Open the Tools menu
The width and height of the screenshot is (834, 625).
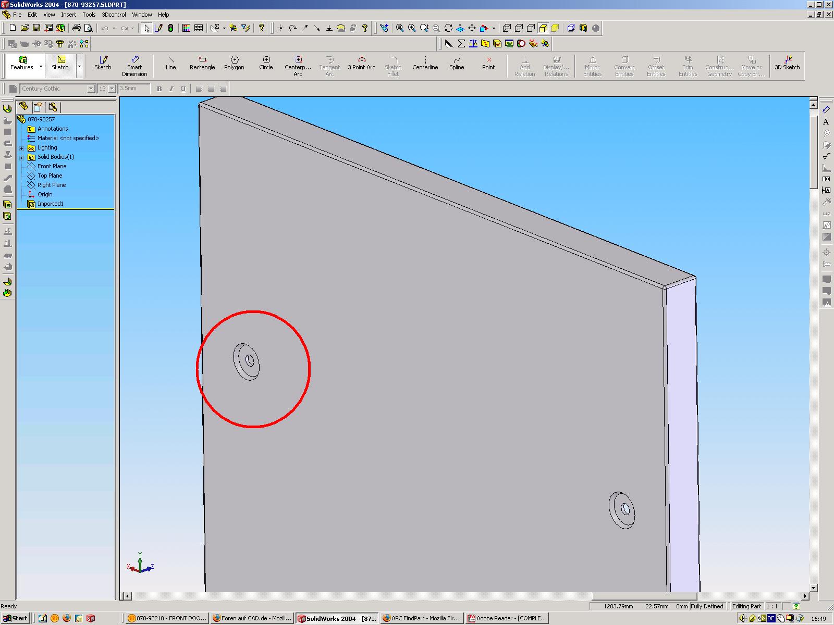(89, 15)
